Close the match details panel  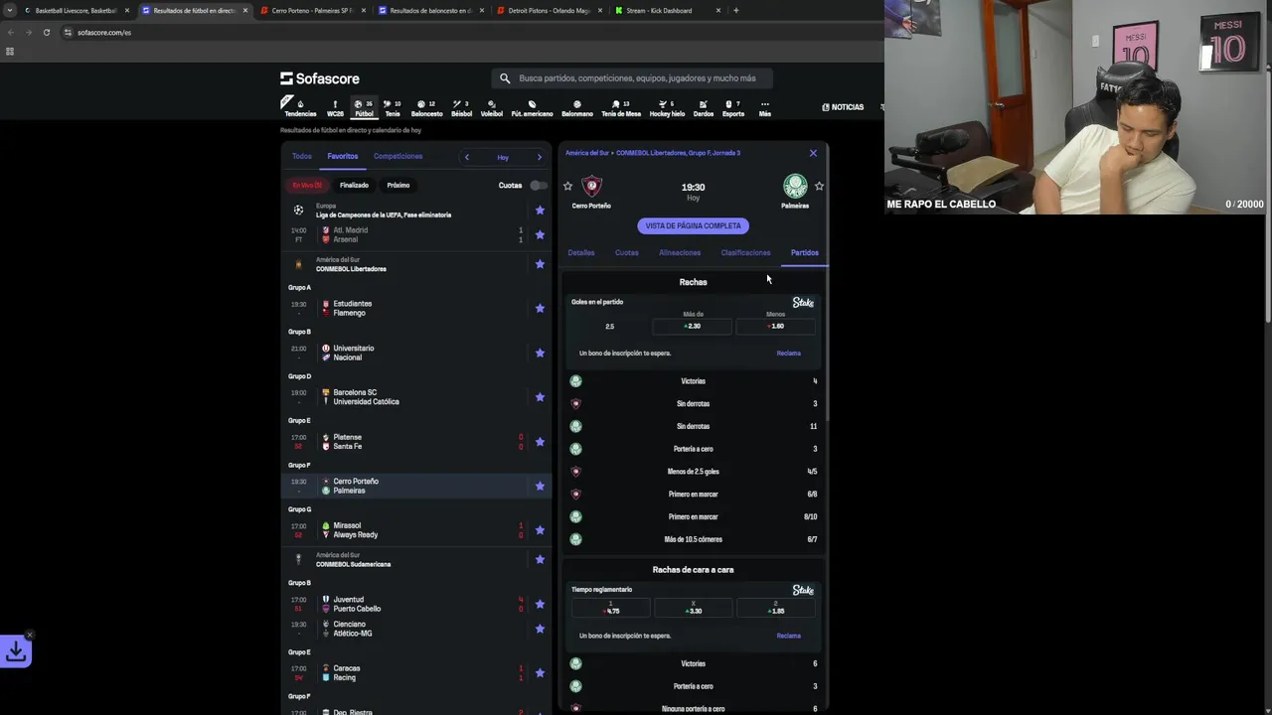click(813, 153)
